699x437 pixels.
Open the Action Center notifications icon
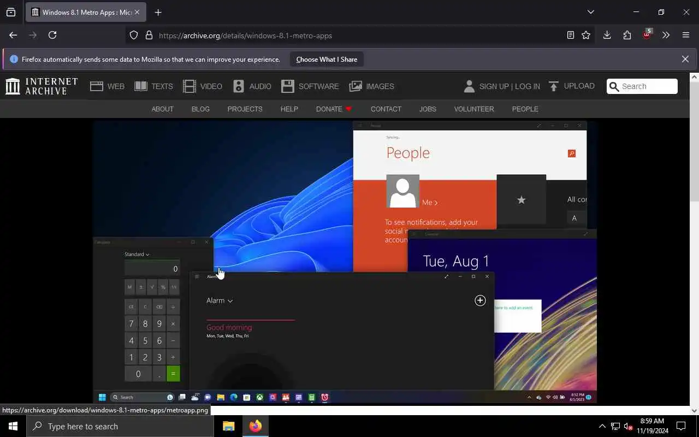click(x=681, y=426)
